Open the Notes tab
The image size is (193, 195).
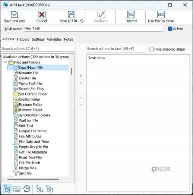(x=69, y=39)
